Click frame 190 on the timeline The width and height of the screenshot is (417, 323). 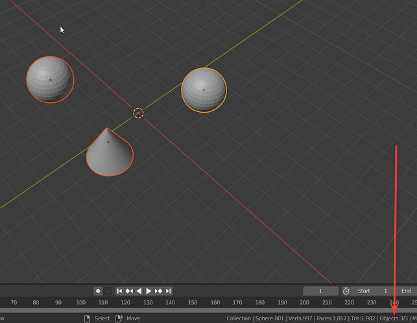[x=282, y=302]
